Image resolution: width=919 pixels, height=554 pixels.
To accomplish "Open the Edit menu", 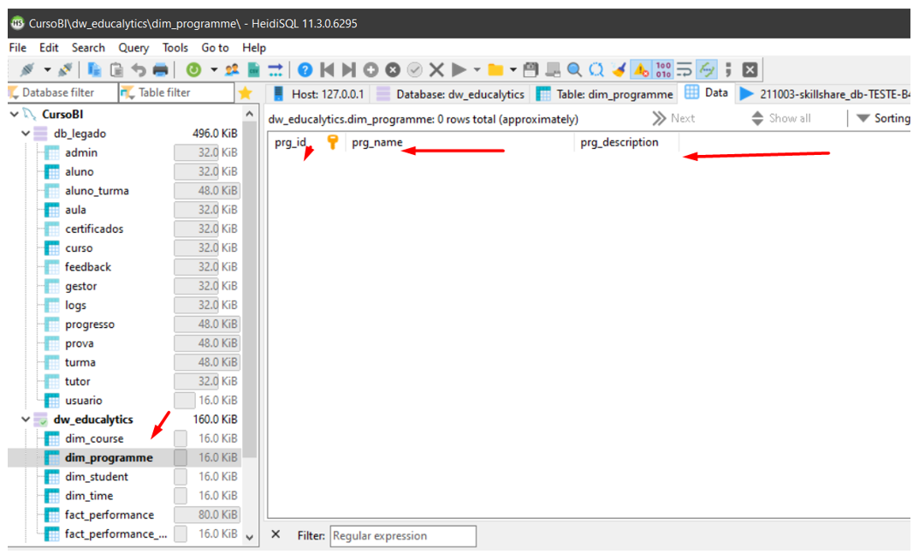I will click(x=49, y=48).
